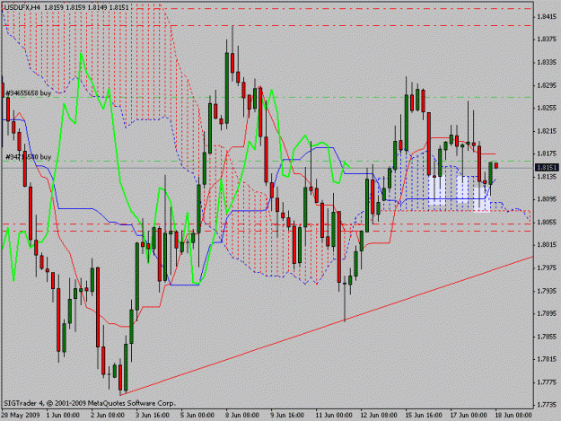561x421 pixels.
Task: Click the 2 Jun 08:00 time label
Action: pyautogui.click(x=108, y=416)
